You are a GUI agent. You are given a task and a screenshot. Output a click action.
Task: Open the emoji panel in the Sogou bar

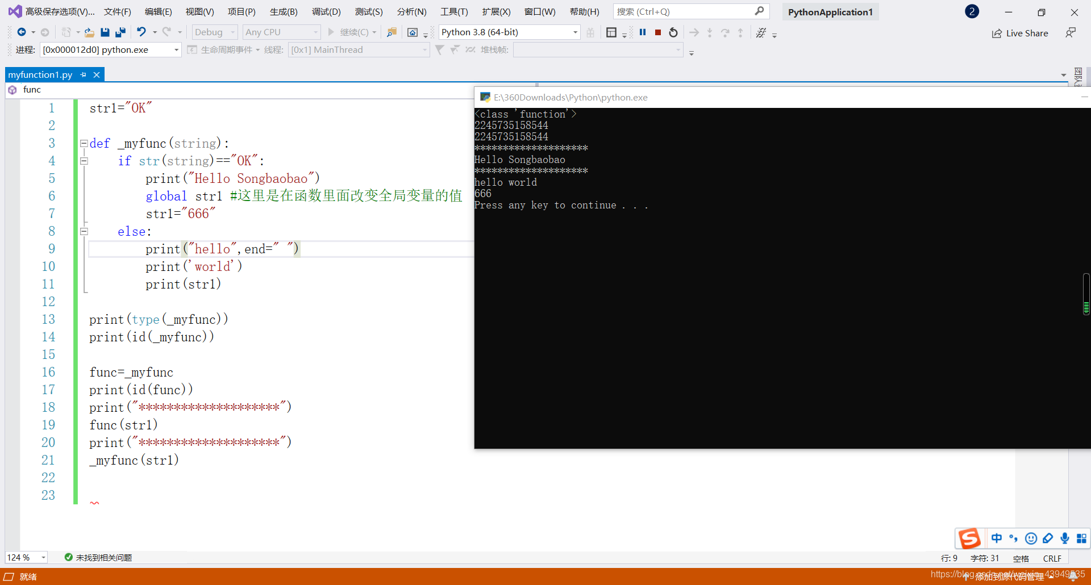(1031, 538)
